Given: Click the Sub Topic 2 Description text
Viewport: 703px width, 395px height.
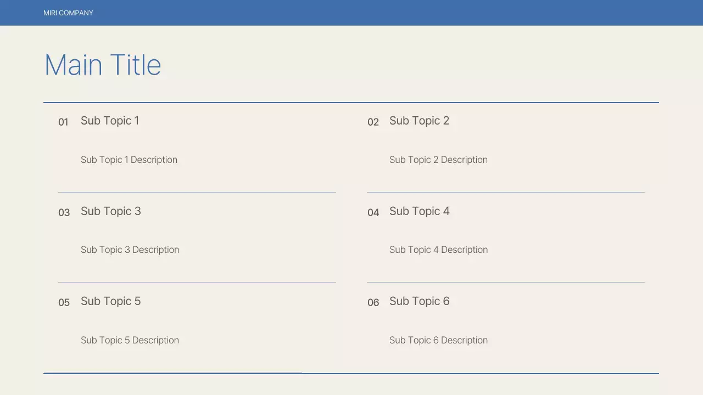Looking at the screenshot, I should 438,160.
